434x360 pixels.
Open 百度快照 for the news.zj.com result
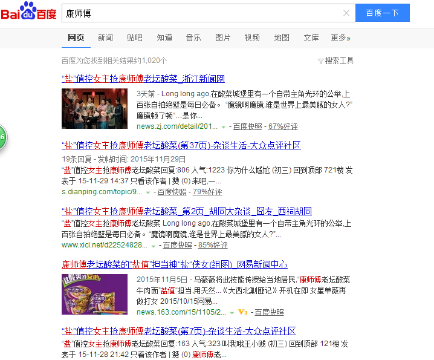(247, 126)
